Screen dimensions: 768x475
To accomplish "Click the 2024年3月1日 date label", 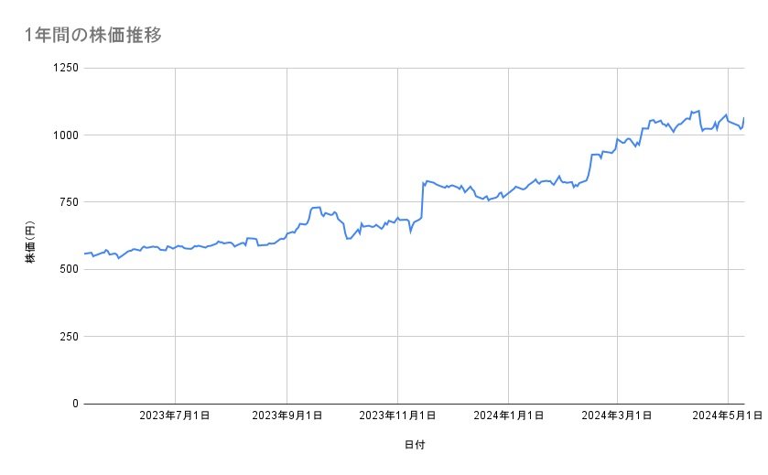I will point(617,416).
